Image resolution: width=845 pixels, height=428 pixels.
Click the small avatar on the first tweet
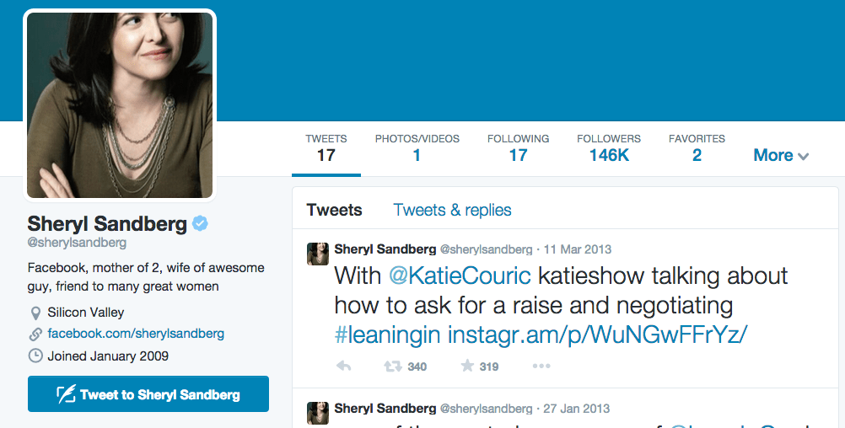(318, 254)
